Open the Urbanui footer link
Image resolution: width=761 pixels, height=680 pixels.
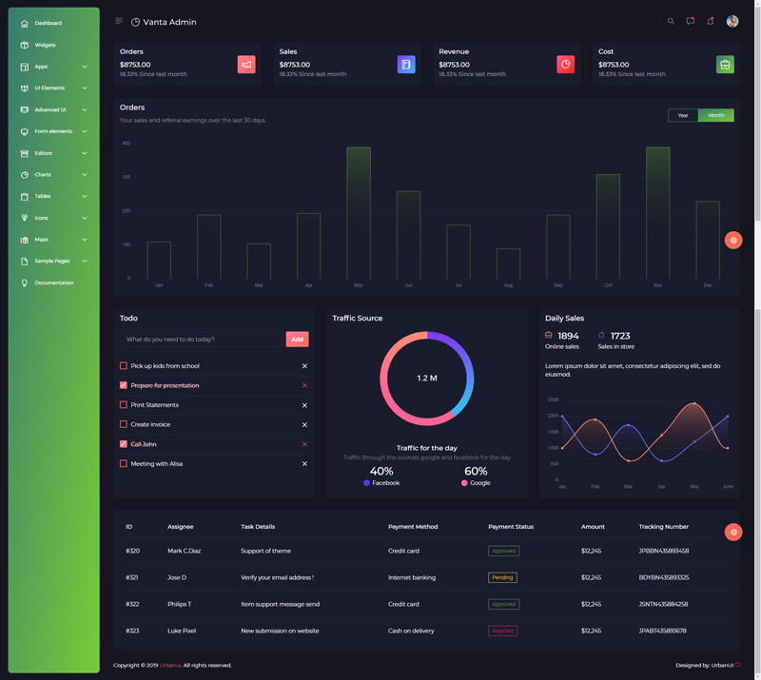[x=170, y=665]
